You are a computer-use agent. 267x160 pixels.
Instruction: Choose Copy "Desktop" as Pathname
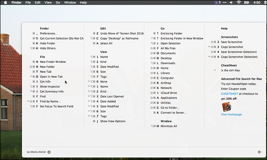(119, 38)
